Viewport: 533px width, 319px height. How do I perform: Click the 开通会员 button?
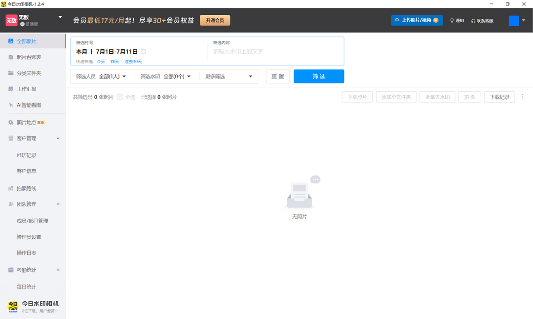215,20
